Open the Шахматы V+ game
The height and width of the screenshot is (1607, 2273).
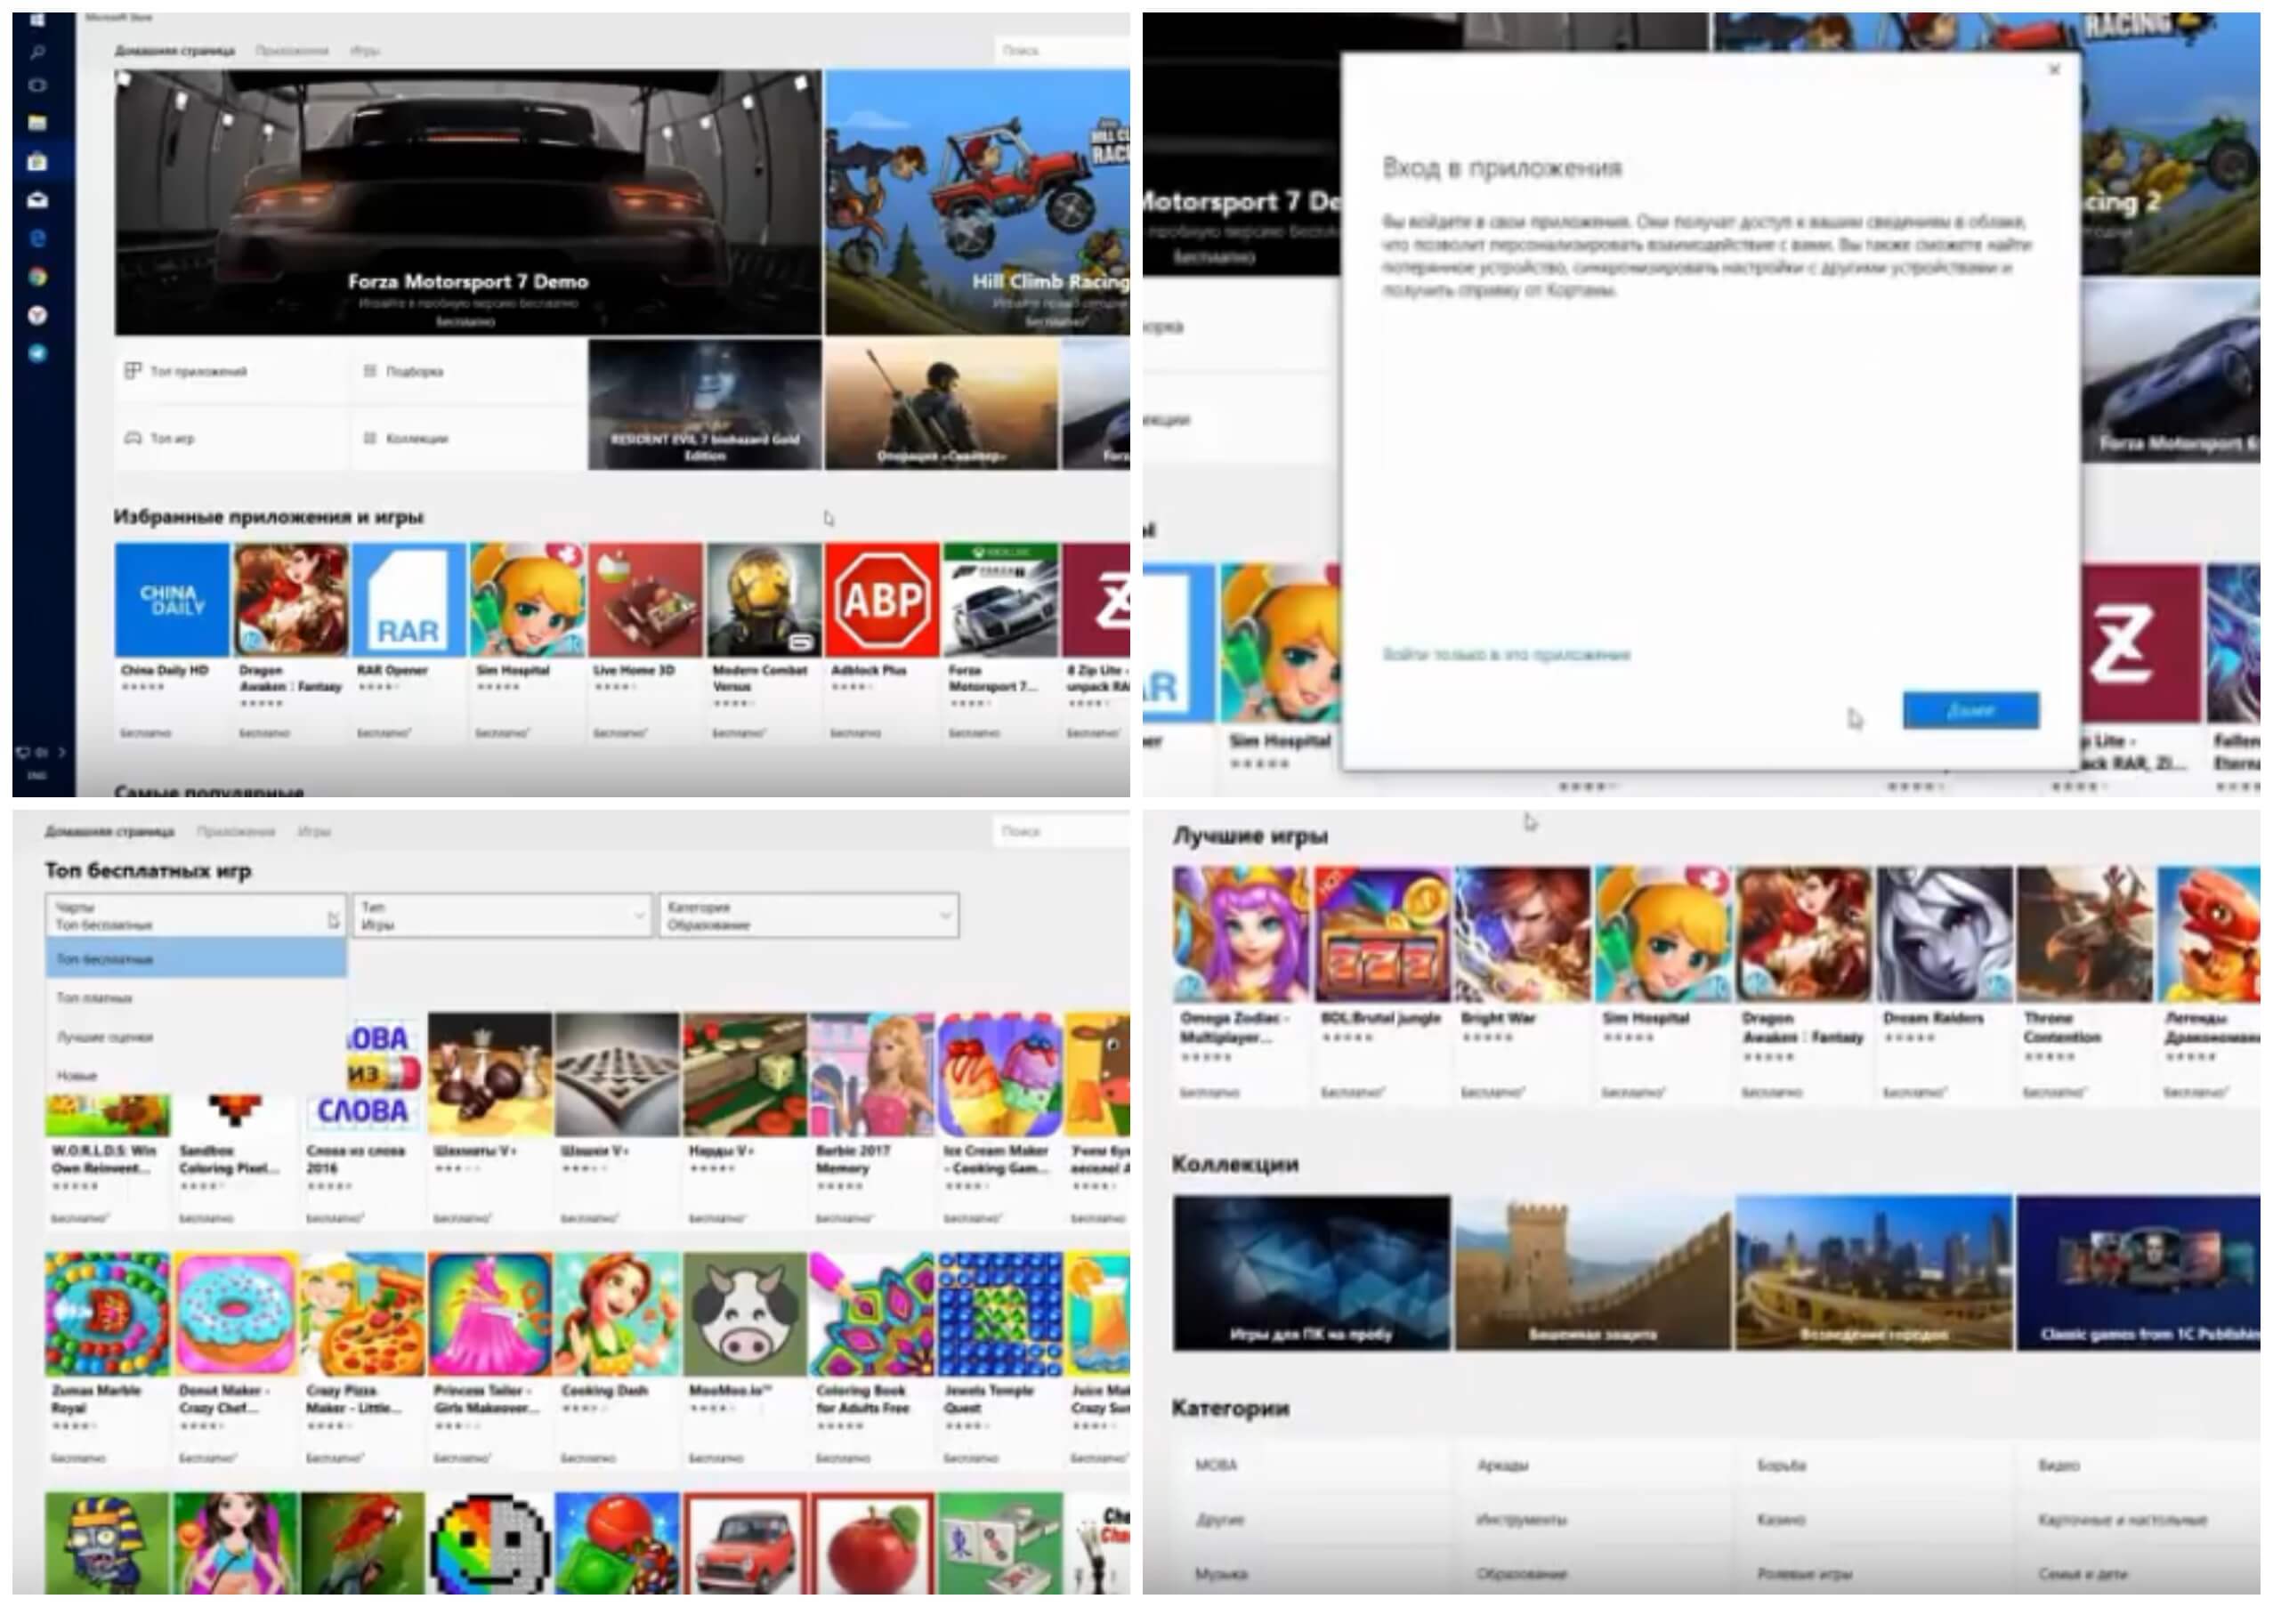[x=490, y=1120]
